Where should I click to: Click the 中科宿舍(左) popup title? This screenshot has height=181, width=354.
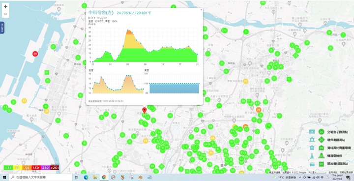click(x=101, y=13)
